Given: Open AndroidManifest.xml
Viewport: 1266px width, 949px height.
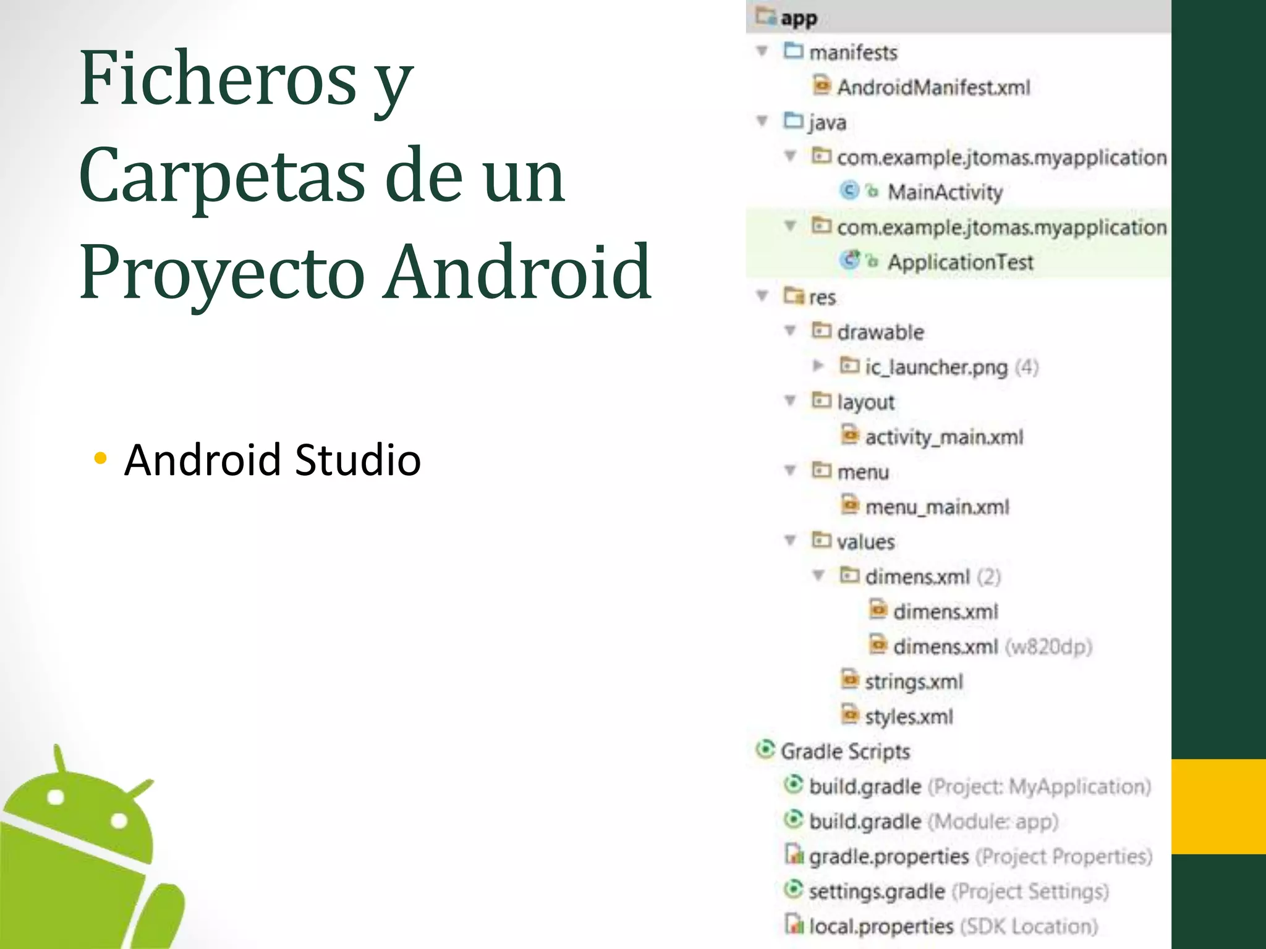Looking at the screenshot, I should pos(933,87).
